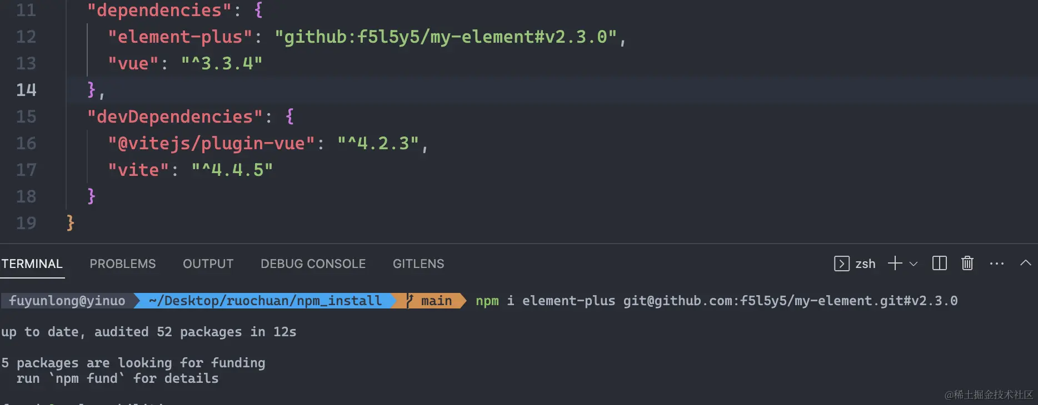Click the main branch segment in terminal prompt
Viewport: 1038px width, 405px height.
[x=436, y=301]
